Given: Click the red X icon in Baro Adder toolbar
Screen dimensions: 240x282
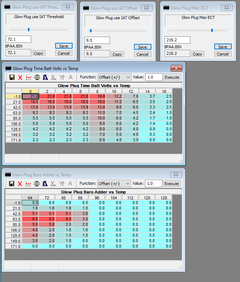Looking at the screenshot, I should 20,184.
